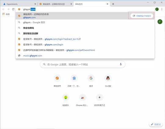The width and height of the screenshot is (165, 129).
Task: Start voice search with the microphone icon
Action: point(121,64)
